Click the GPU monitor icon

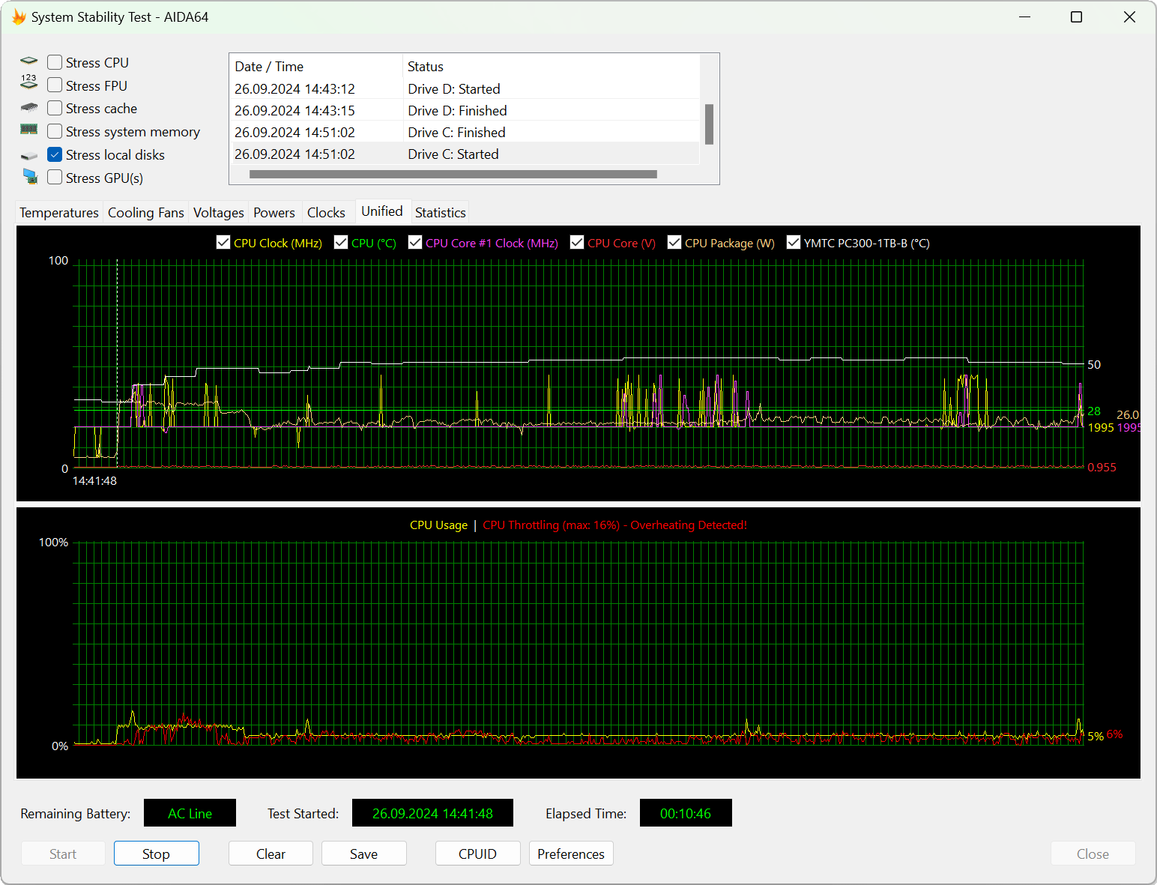click(x=30, y=177)
